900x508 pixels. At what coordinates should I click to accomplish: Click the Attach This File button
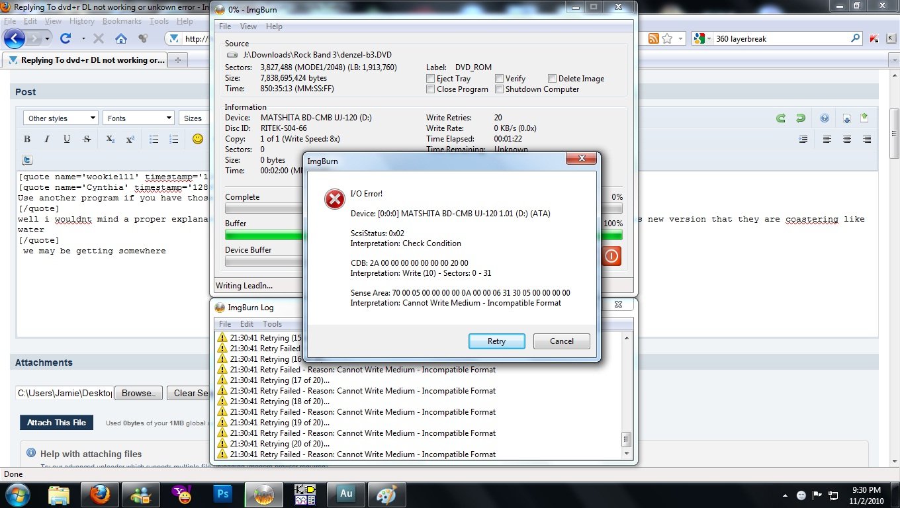pos(57,423)
